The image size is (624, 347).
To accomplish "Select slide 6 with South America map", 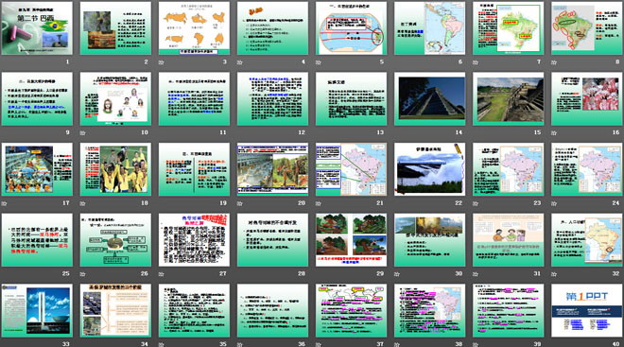I will coord(430,28).
